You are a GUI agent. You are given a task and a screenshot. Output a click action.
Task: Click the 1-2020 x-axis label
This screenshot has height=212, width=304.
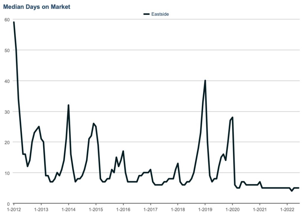[x=232, y=209]
